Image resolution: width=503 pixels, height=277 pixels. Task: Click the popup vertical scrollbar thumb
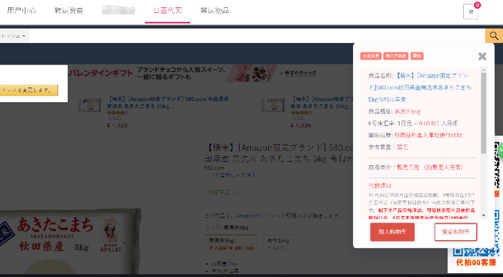tap(484, 113)
